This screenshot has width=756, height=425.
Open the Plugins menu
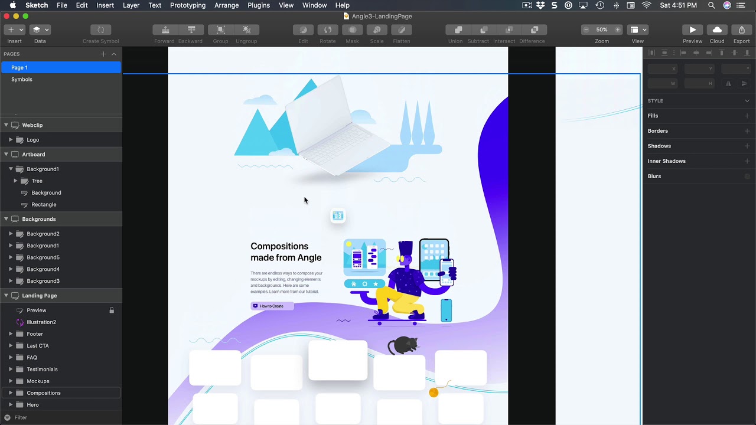pyautogui.click(x=259, y=5)
